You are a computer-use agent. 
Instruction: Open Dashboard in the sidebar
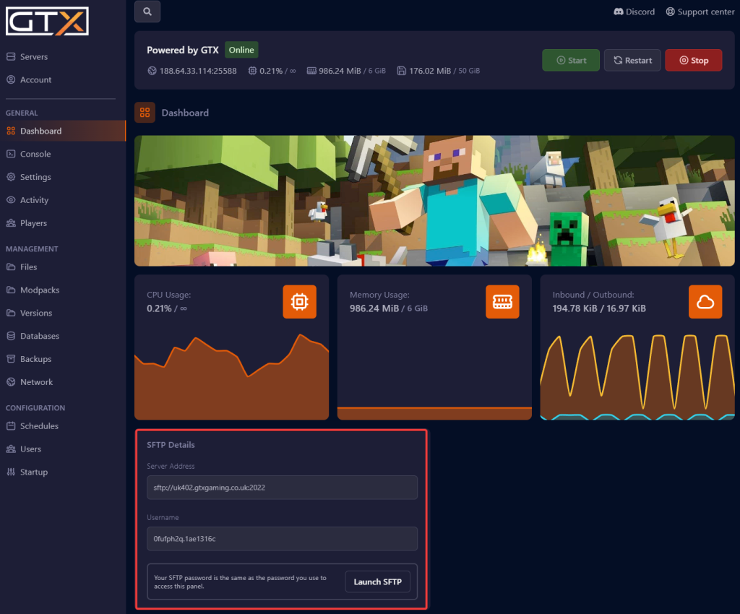click(x=63, y=131)
